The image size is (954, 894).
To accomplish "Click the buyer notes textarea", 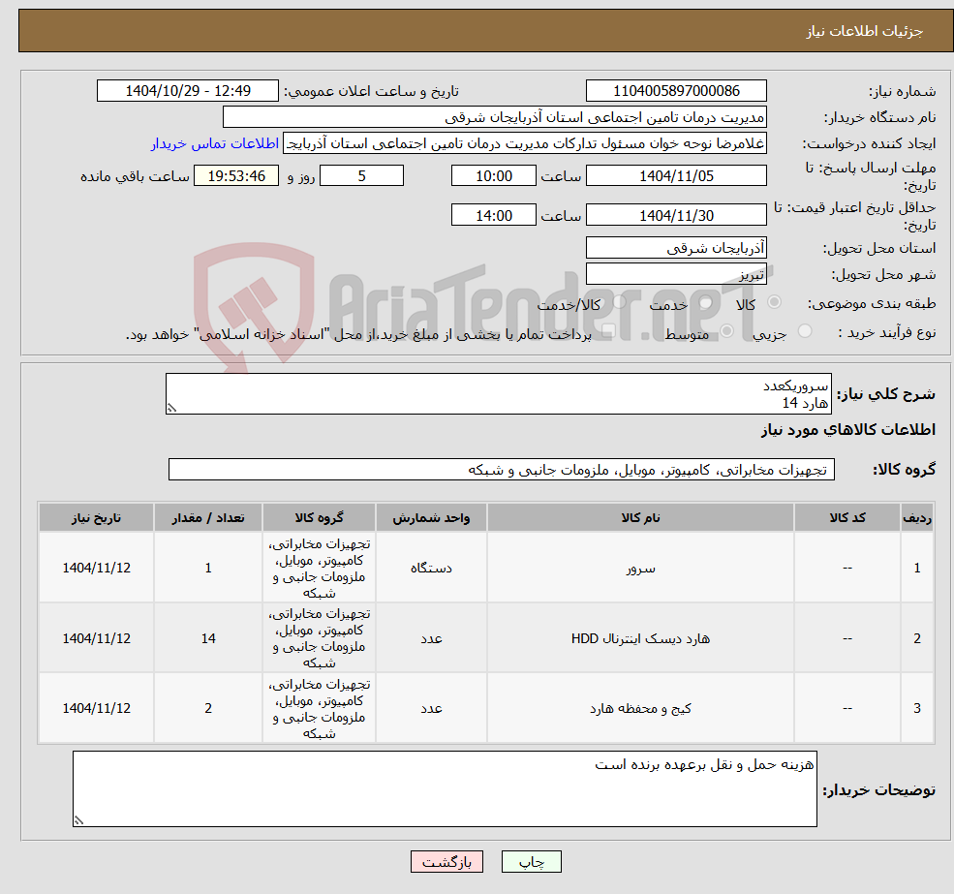I will [x=445, y=789].
